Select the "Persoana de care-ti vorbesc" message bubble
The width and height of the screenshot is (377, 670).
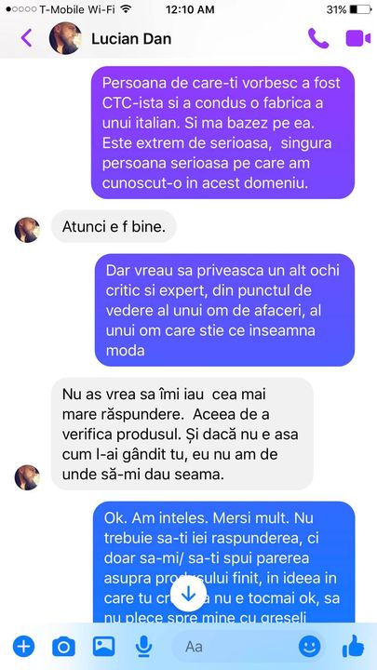pos(222,132)
